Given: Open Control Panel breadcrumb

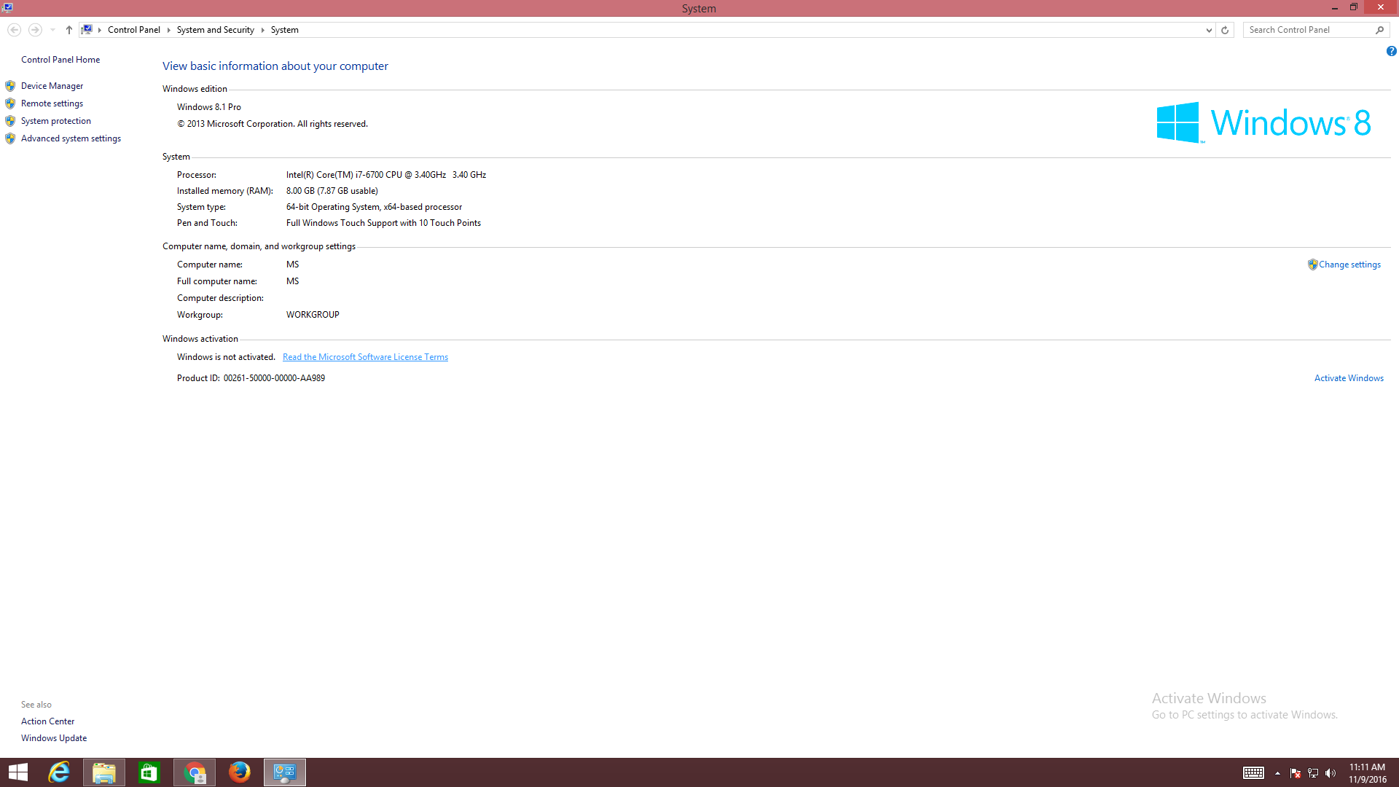Looking at the screenshot, I should pyautogui.click(x=134, y=30).
